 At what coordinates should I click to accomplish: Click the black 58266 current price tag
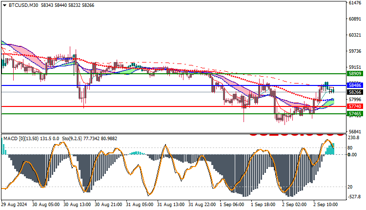click(355, 92)
